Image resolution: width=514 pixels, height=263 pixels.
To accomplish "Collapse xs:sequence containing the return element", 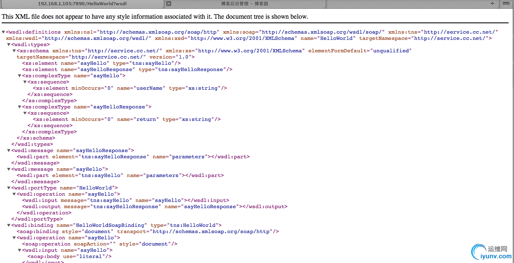I will [25, 113].
